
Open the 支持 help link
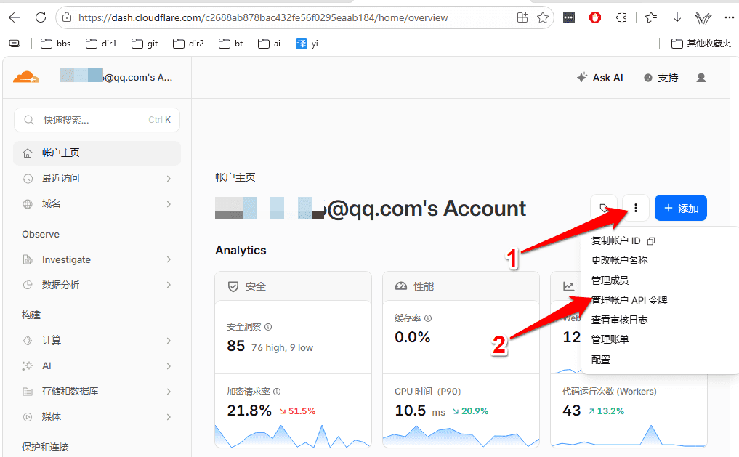[x=661, y=78]
